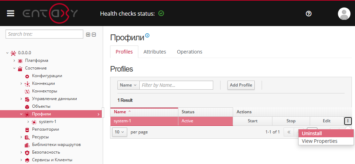The image size is (355, 164).
Task: Go to first page of results
Action: pos(289,132)
